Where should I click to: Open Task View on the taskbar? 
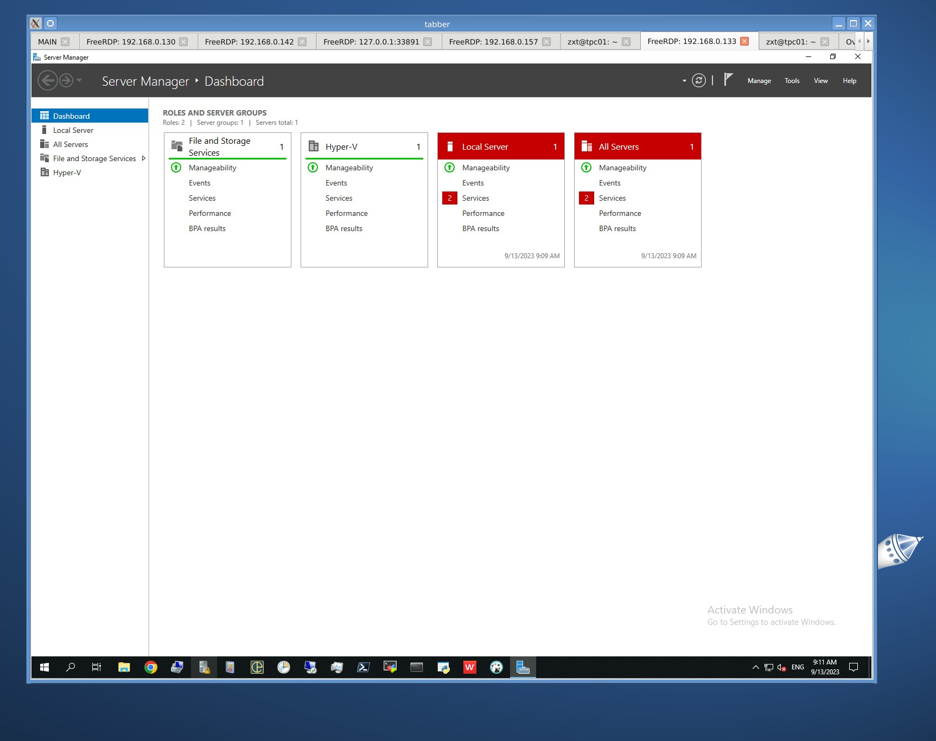coord(97,667)
